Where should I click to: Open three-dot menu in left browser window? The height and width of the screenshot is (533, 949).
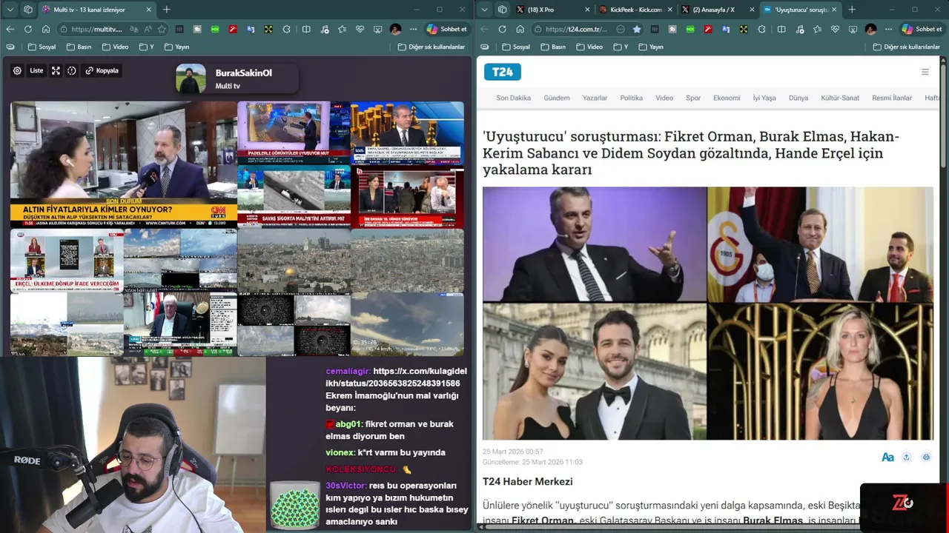(413, 29)
